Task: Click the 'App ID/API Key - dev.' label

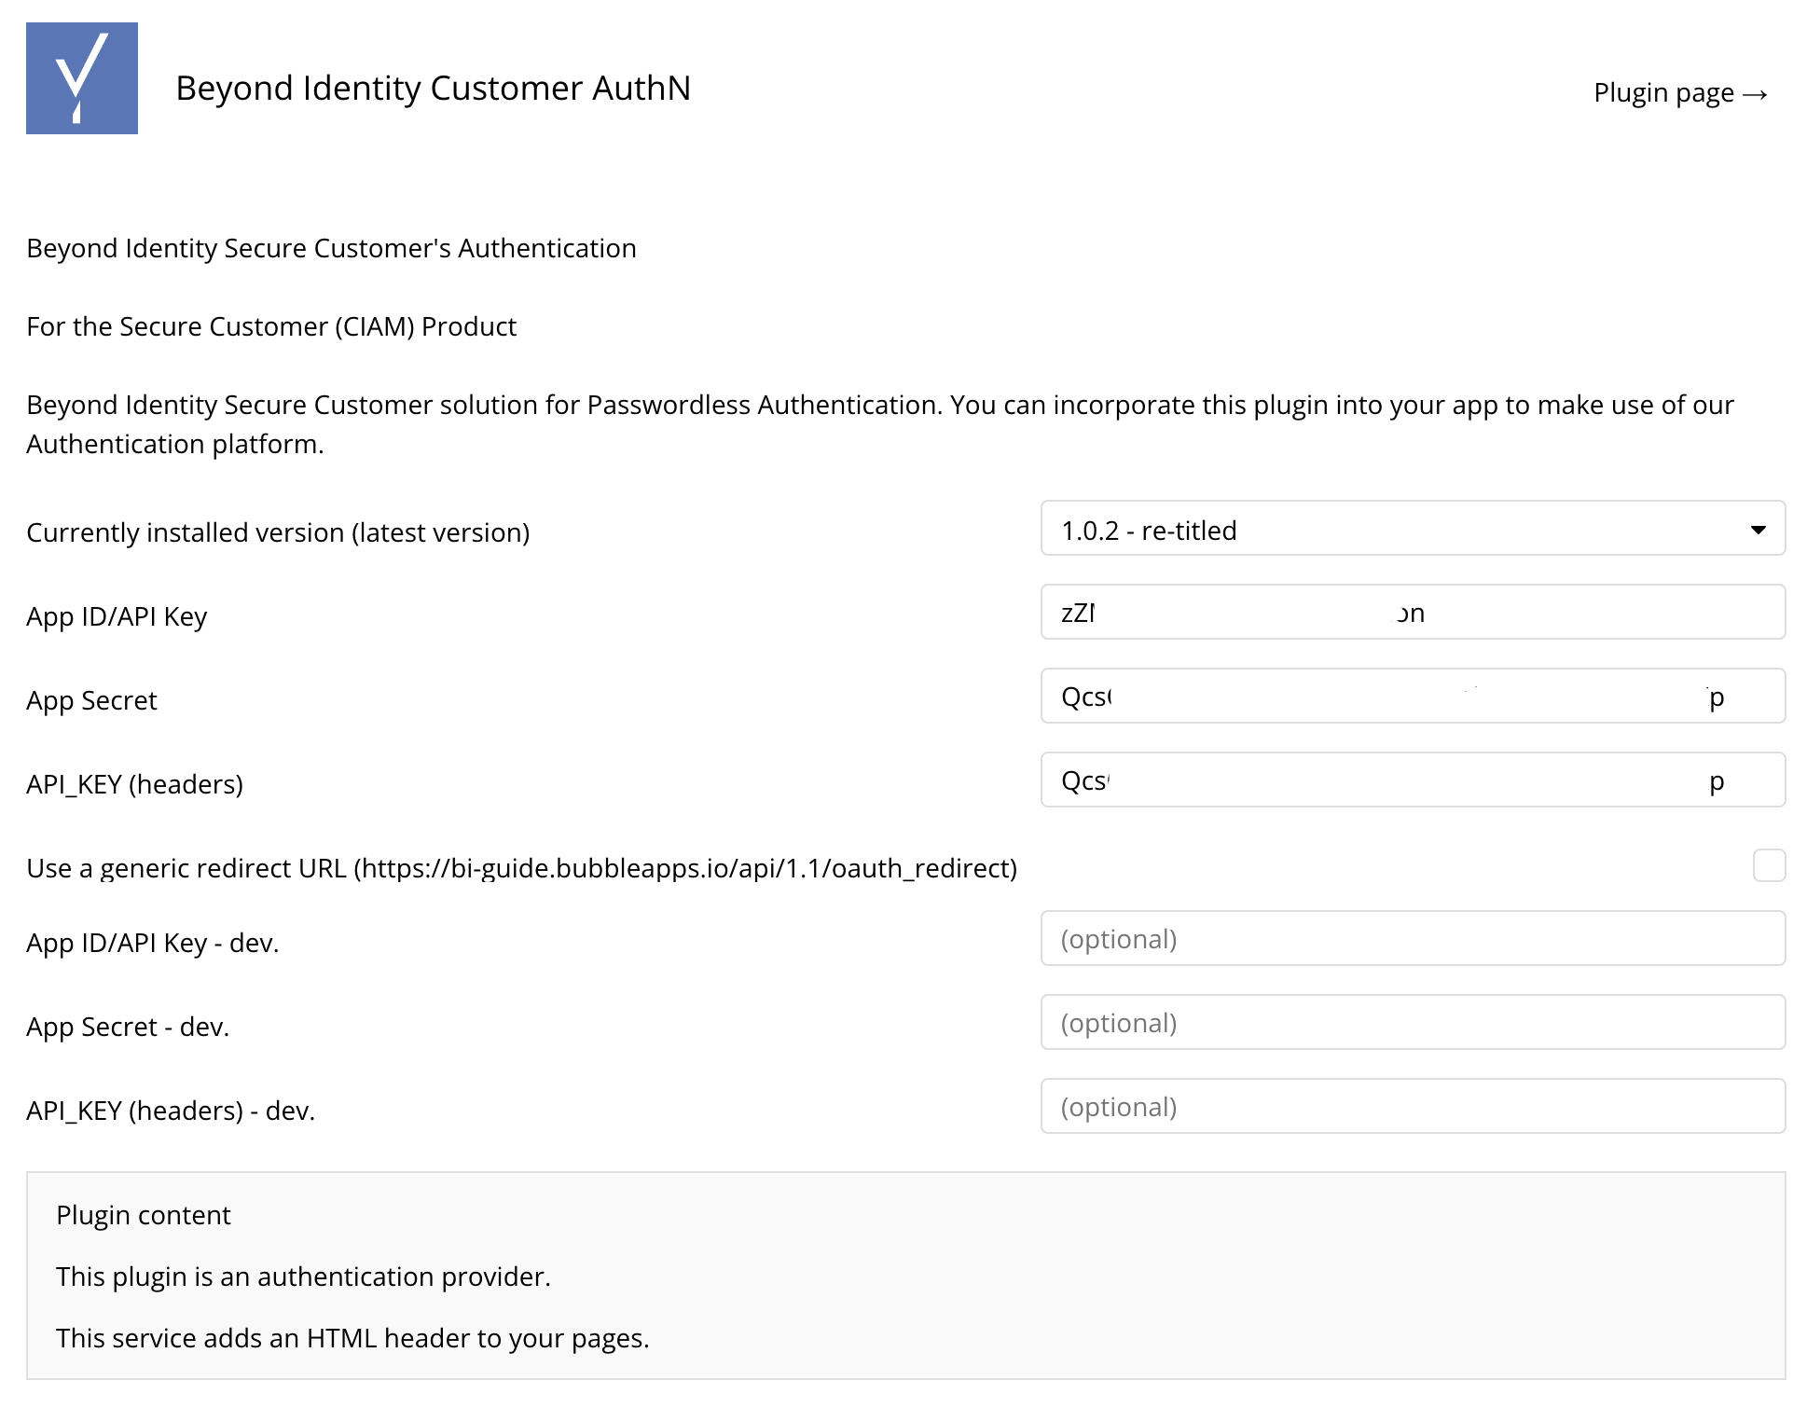Action: (x=153, y=943)
